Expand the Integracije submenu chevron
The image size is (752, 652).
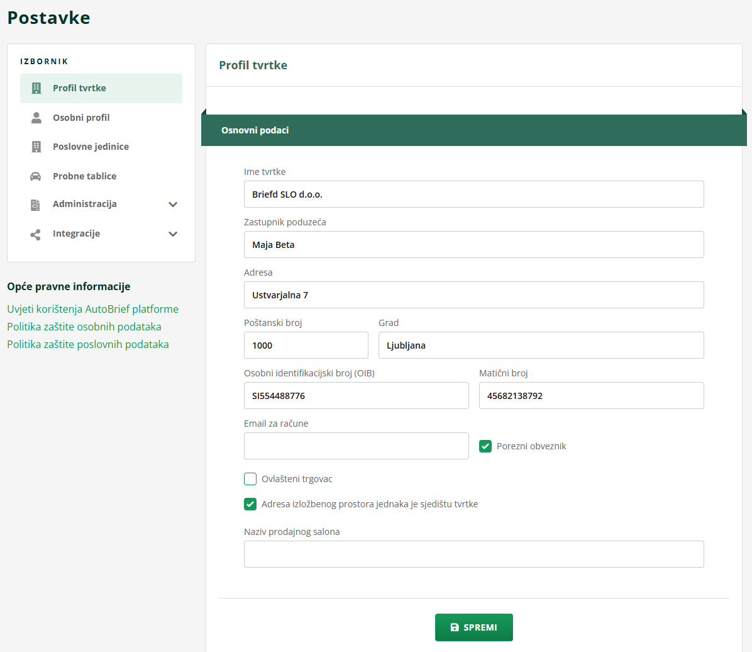point(173,234)
